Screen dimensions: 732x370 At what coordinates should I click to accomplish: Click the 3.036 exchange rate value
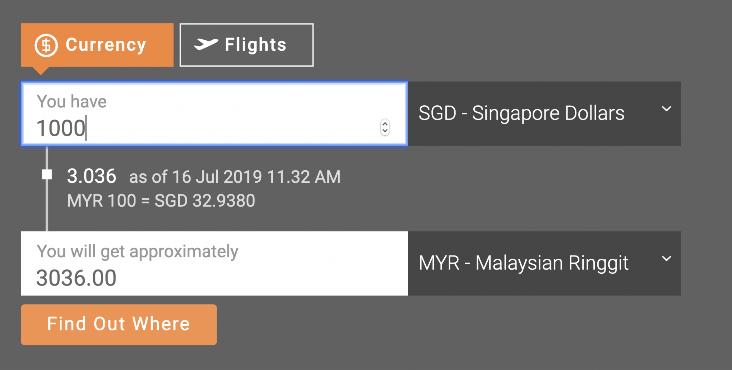(x=91, y=176)
